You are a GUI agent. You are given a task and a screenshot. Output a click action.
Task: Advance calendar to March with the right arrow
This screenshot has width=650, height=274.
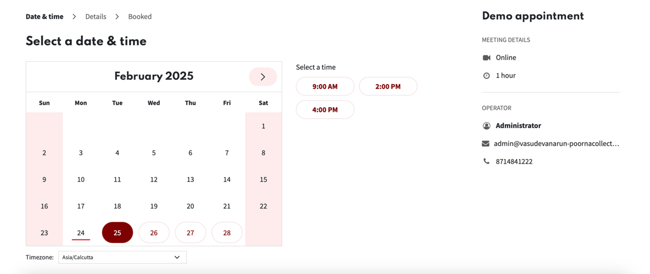point(263,77)
